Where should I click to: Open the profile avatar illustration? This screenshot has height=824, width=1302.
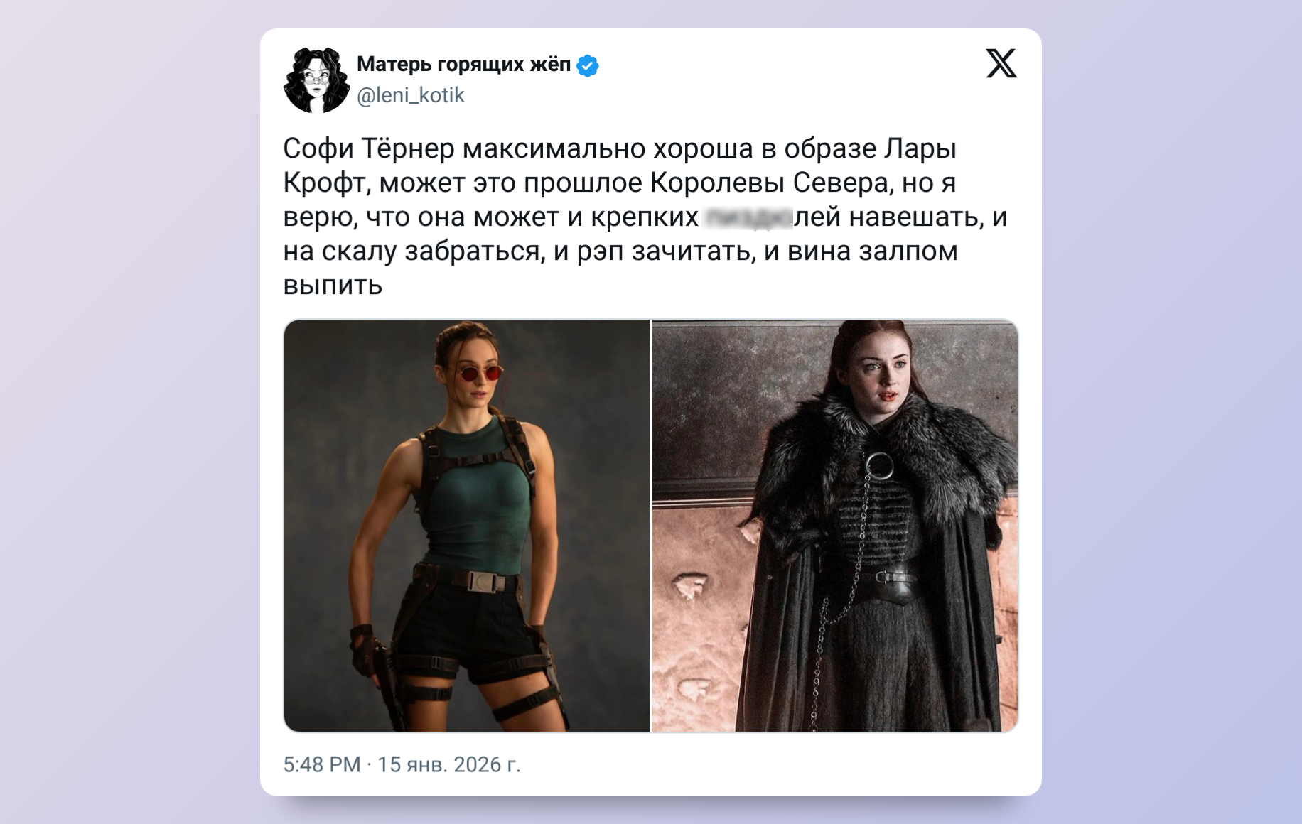316,80
